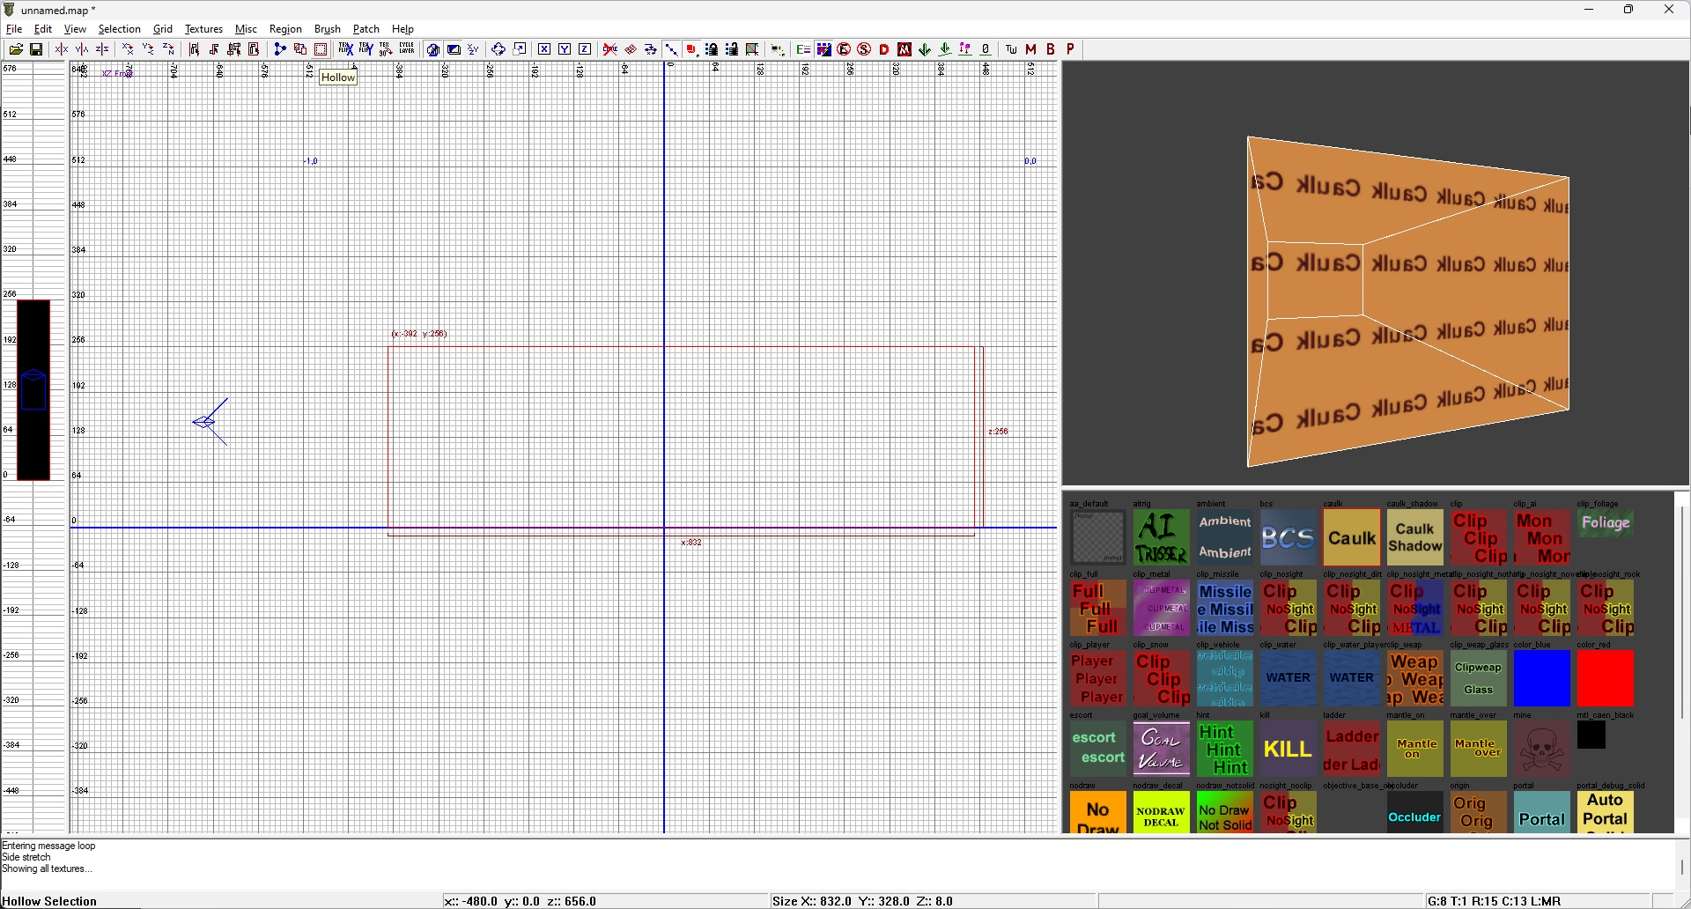Click the Hollow selection toolbar icon
1691x909 pixels.
point(321,49)
